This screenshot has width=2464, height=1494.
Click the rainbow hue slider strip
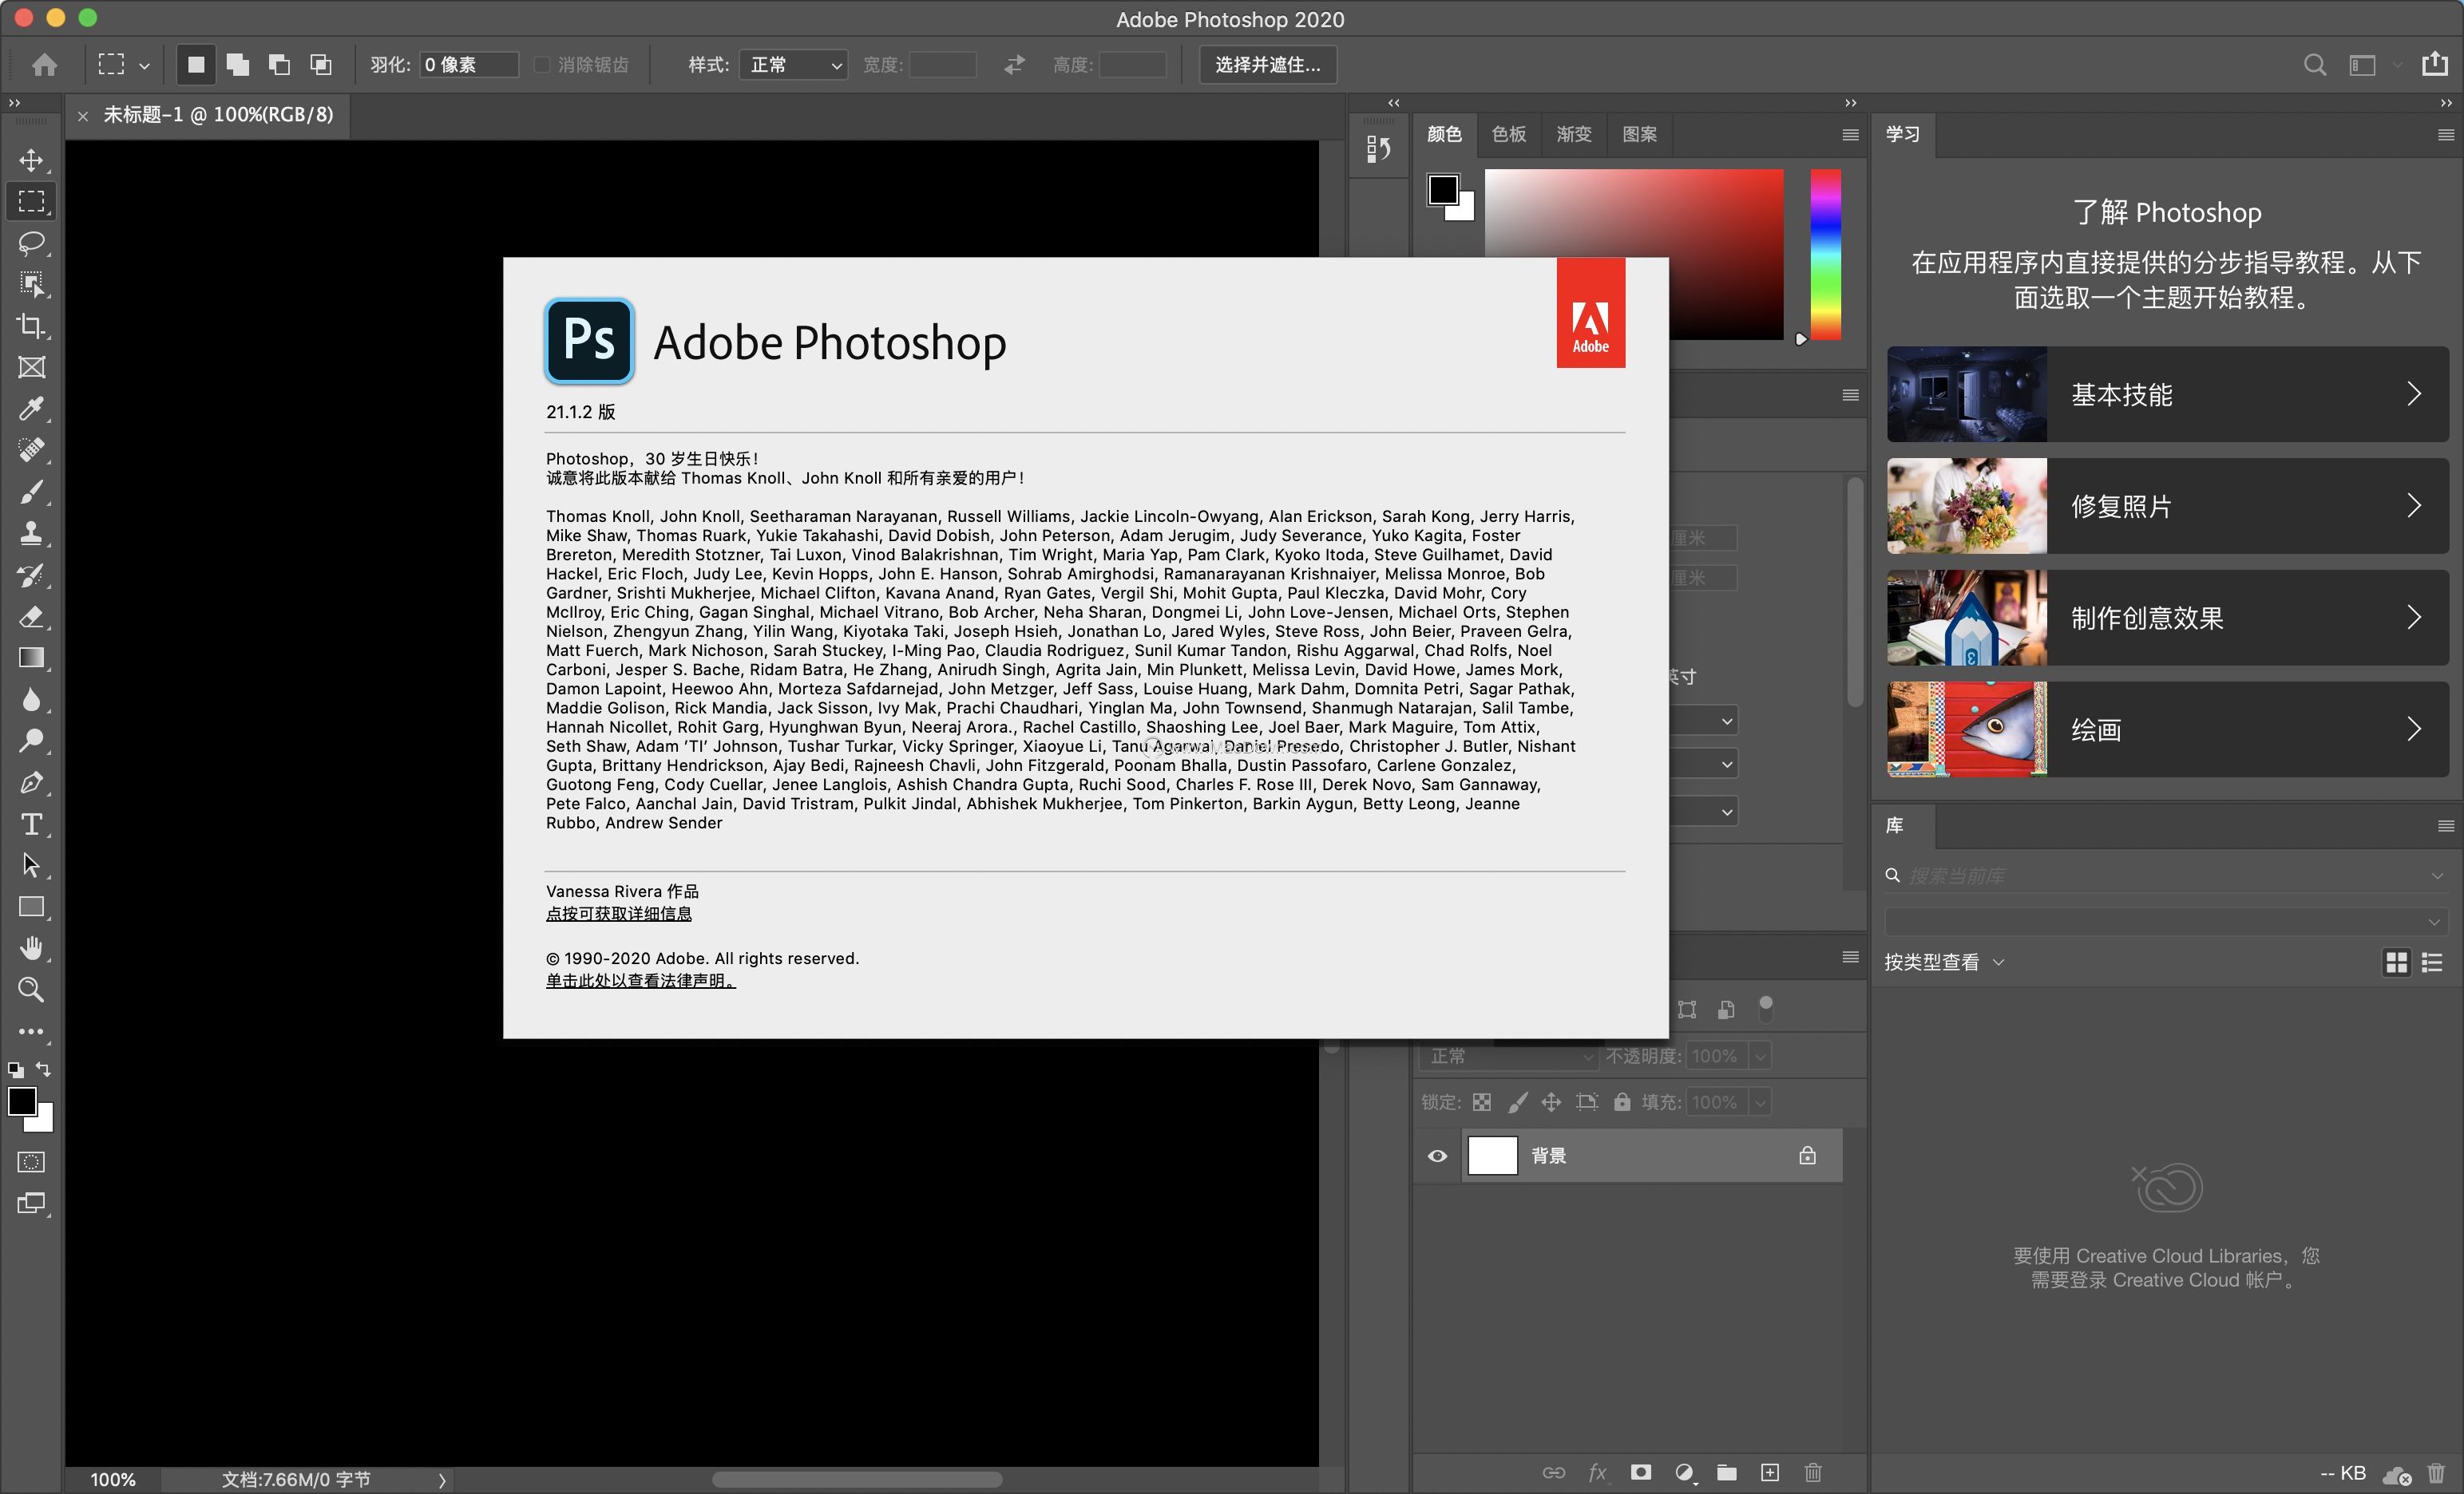click(1825, 255)
